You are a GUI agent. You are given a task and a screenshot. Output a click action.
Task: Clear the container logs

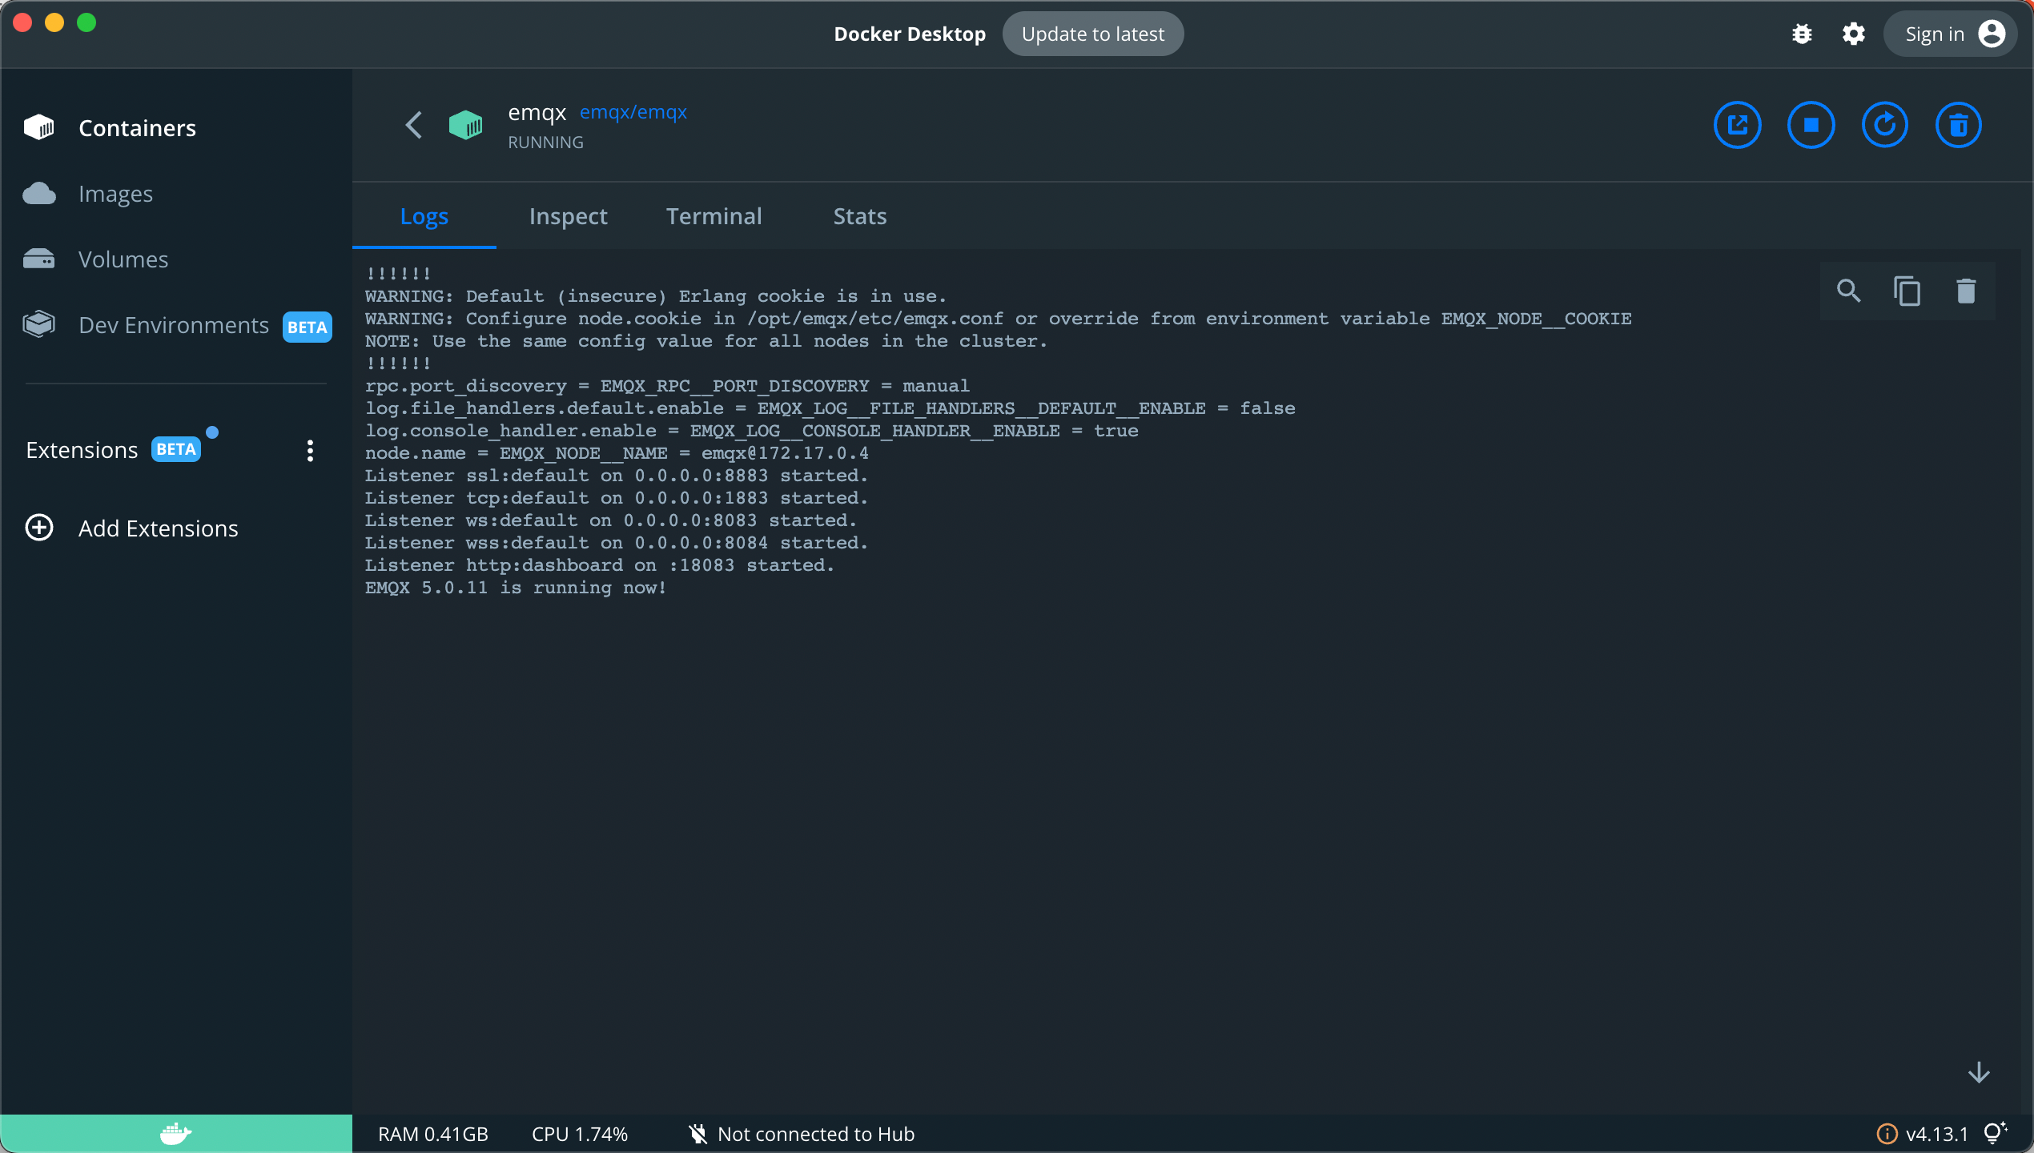[1967, 290]
